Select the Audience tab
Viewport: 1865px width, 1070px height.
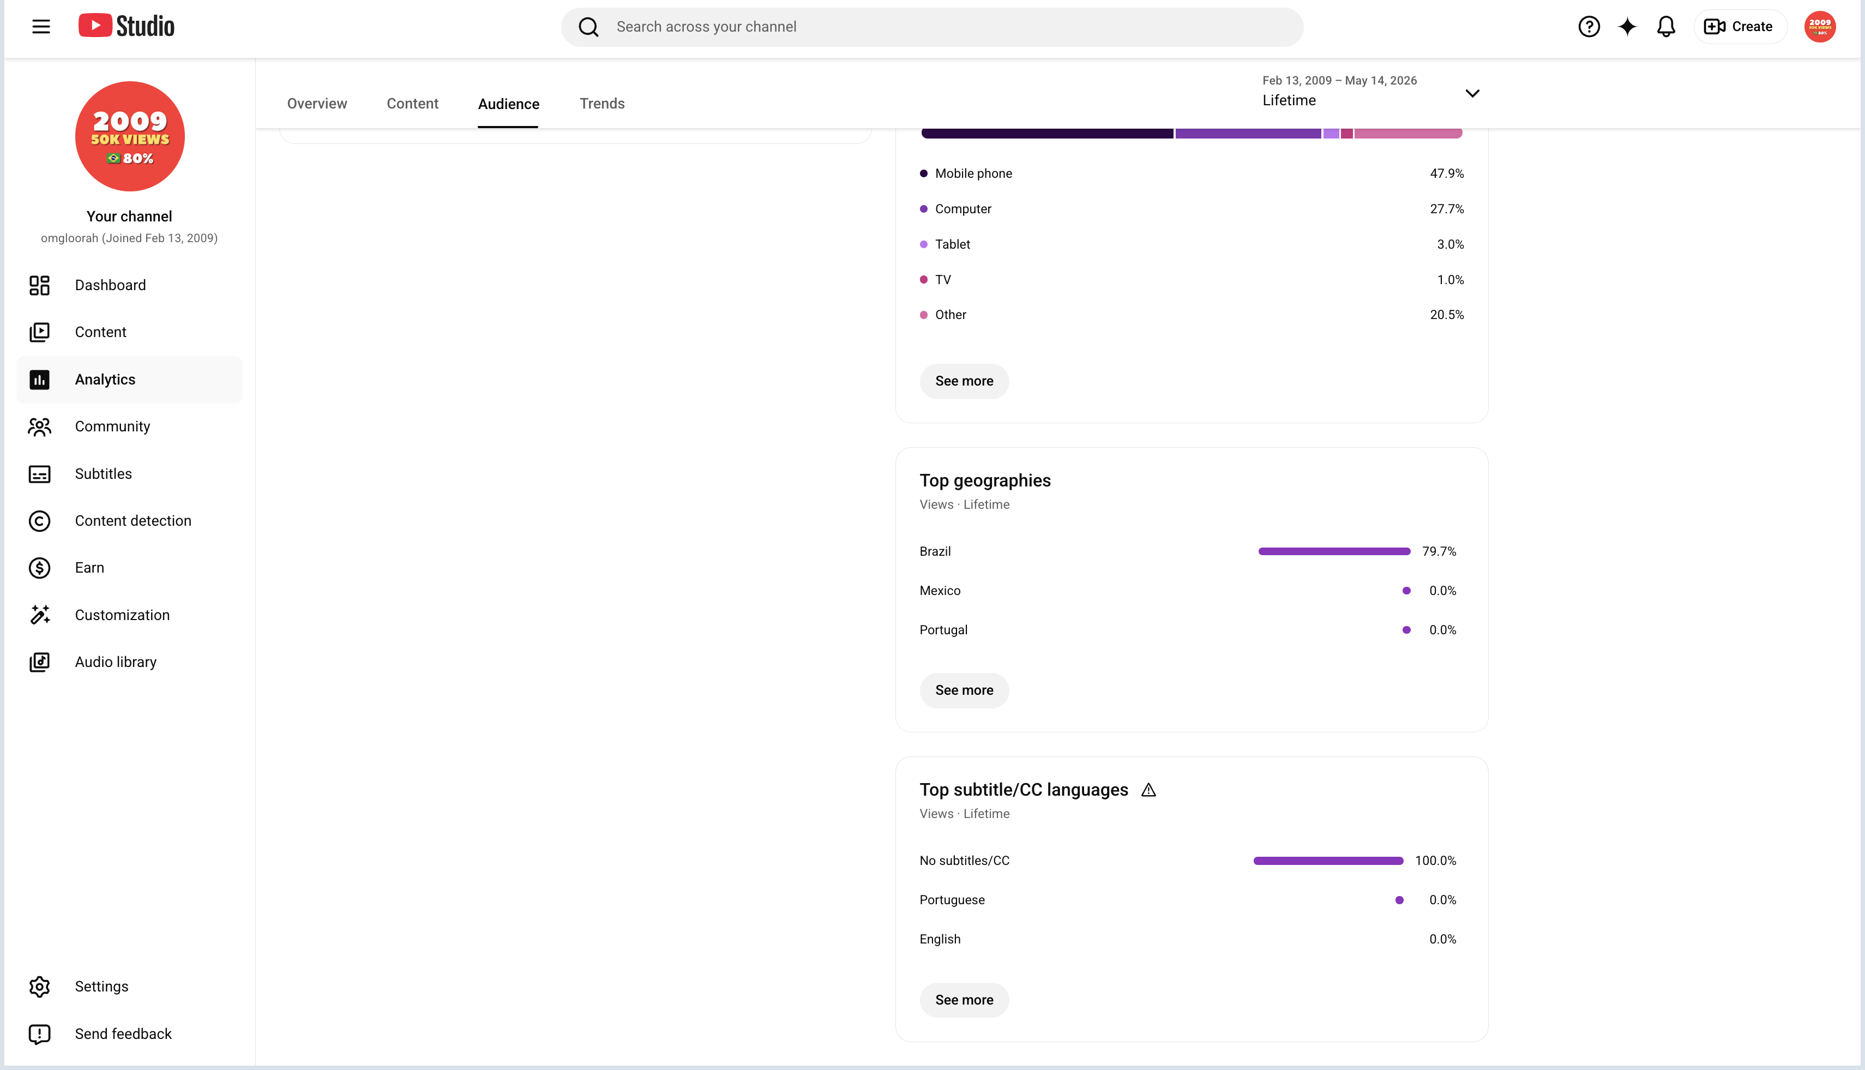point(508,104)
